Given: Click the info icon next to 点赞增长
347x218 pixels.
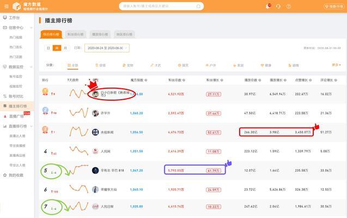Looking at the screenshot, I should tap(311, 80).
